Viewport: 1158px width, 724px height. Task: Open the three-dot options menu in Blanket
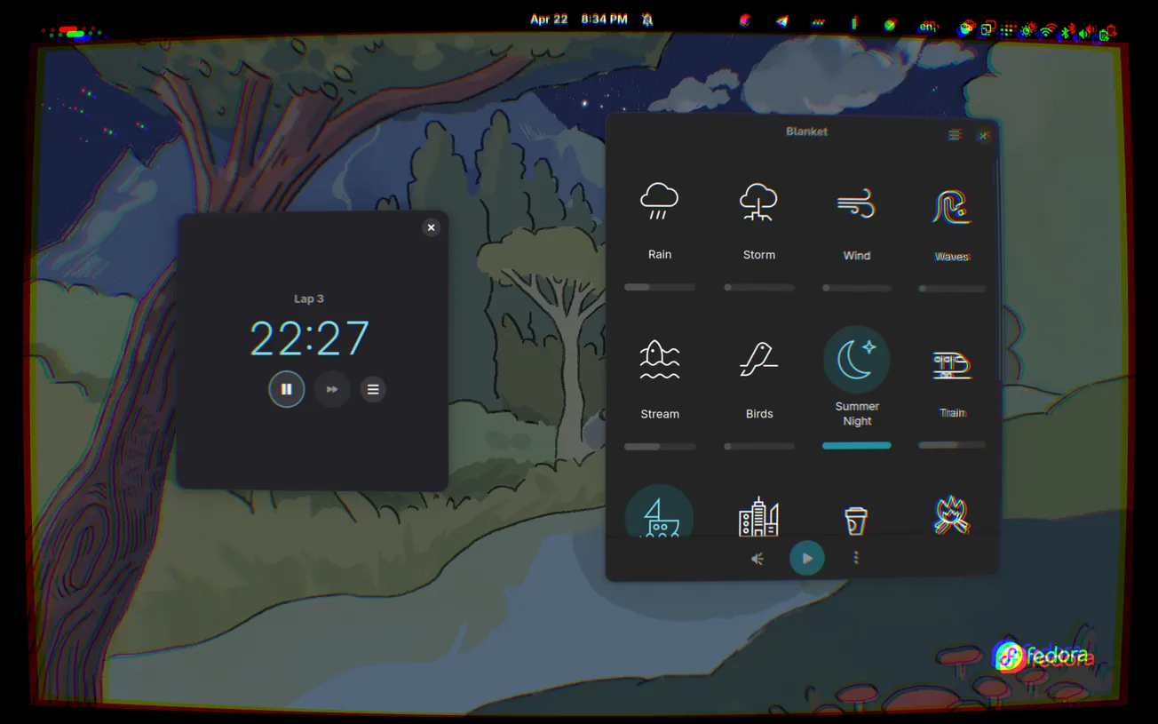point(855,558)
